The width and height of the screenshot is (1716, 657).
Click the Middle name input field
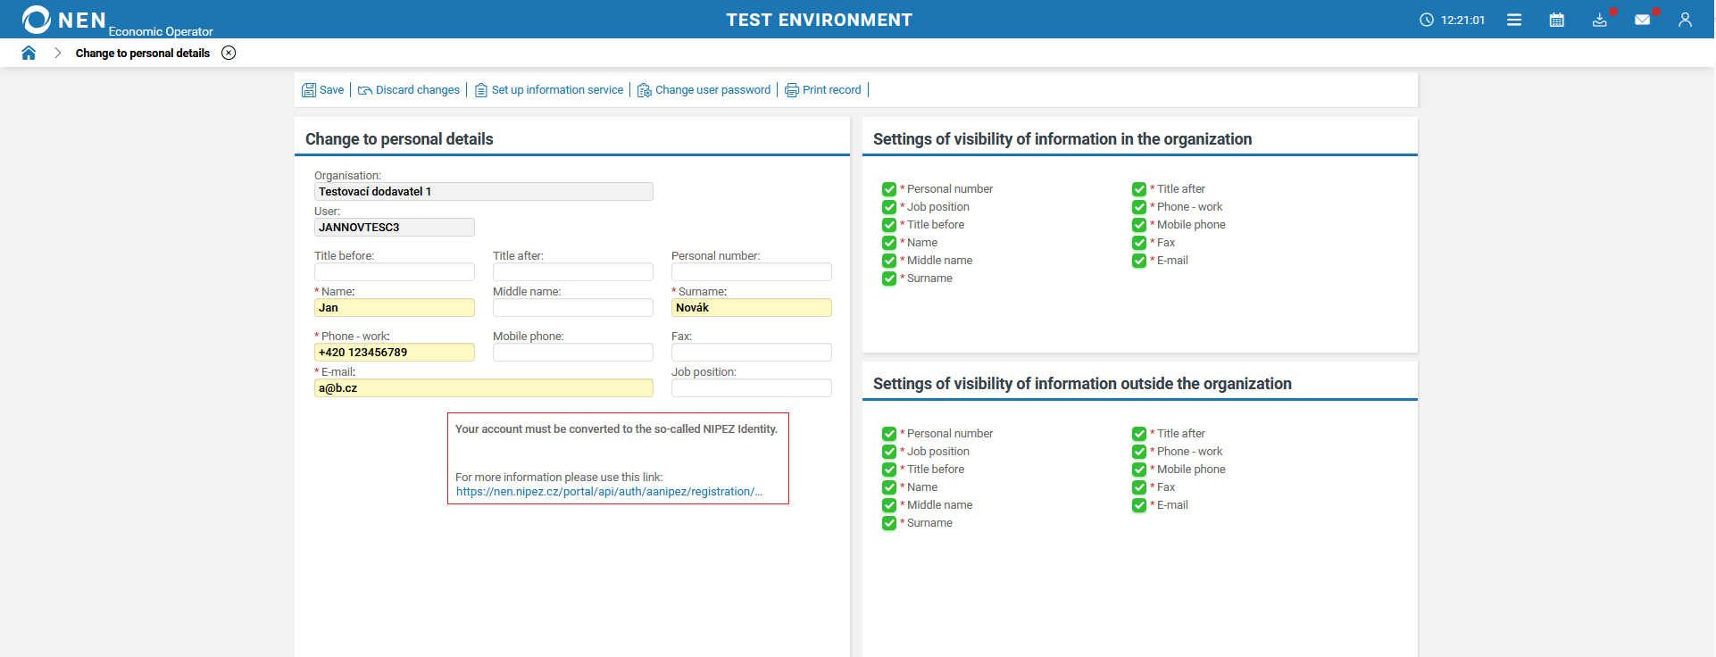pyautogui.click(x=573, y=308)
